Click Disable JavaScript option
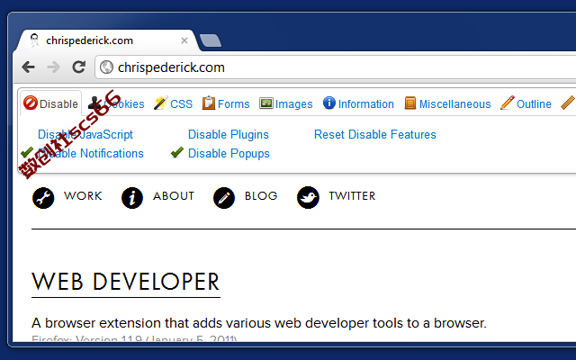 click(85, 135)
